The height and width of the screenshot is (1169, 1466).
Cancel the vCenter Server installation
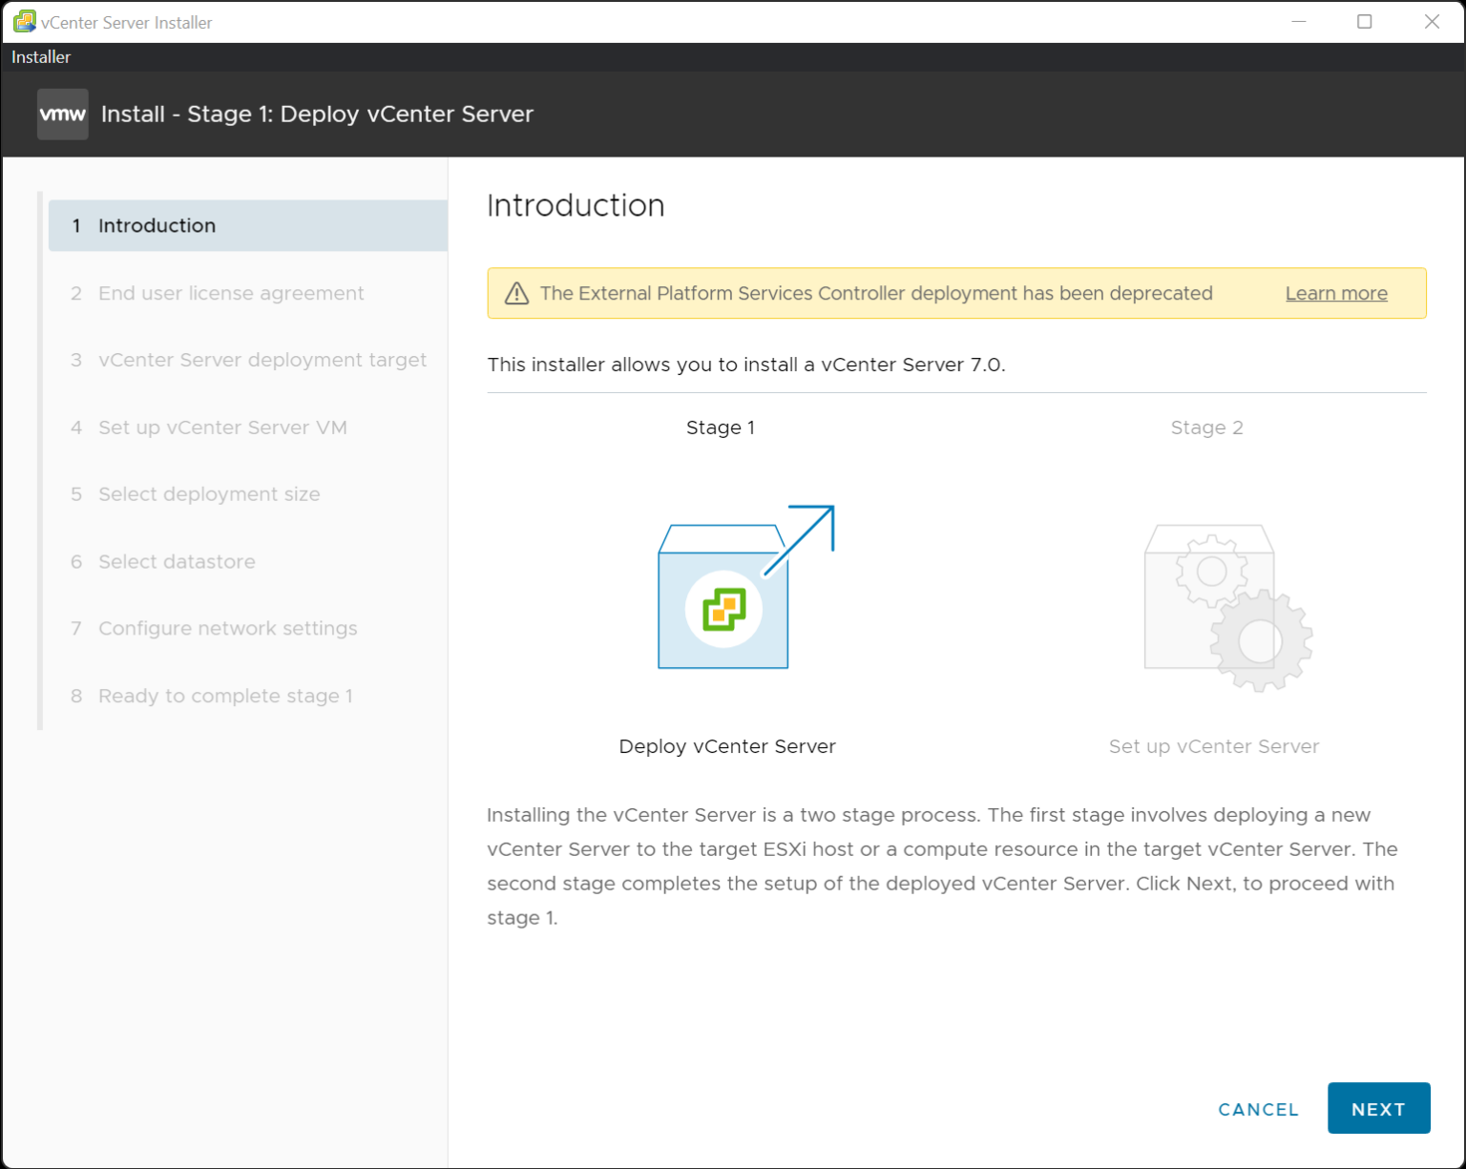coord(1258,1109)
